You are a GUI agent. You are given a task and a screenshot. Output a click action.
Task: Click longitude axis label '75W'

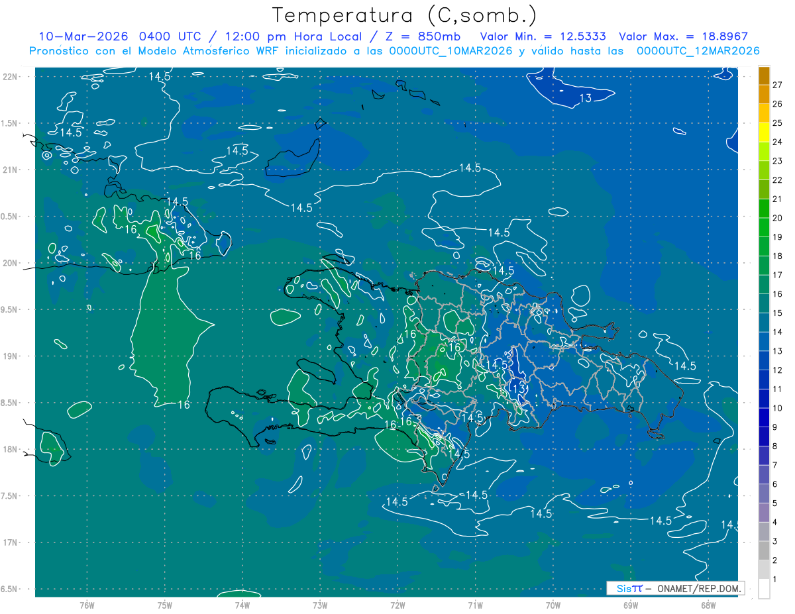pyautogui.click(x=164, y=605)
